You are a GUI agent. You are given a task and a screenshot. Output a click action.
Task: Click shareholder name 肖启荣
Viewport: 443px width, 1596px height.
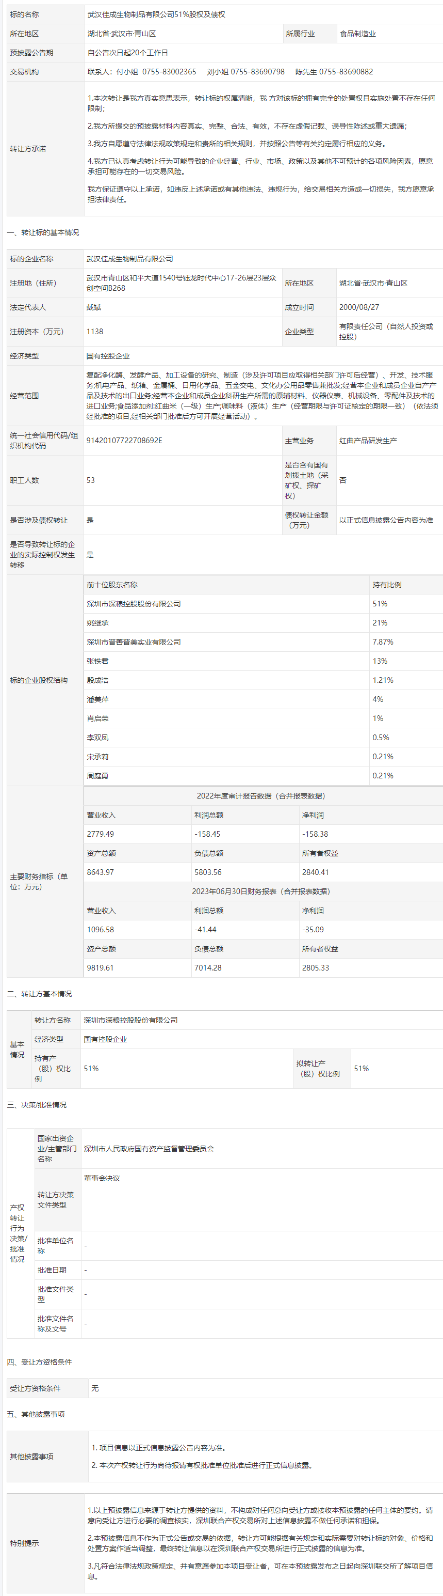point(98,718)
